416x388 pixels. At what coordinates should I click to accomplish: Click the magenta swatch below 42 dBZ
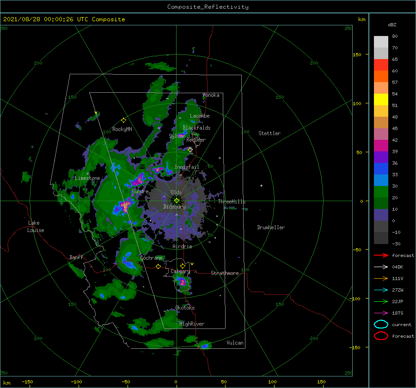tap(381, 145)
